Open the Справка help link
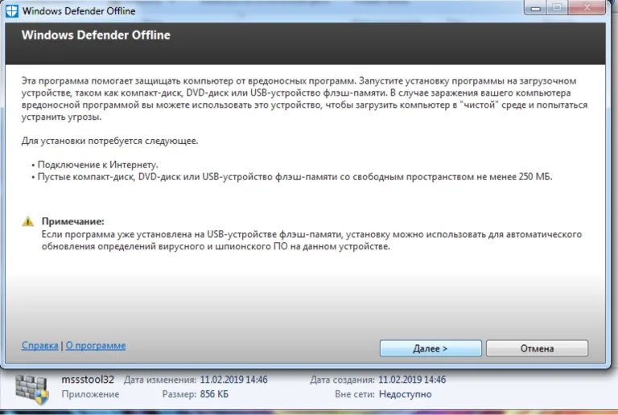 [39, 345]
